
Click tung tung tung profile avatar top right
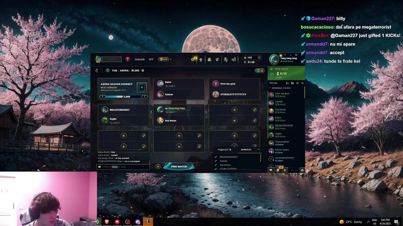(274, 59)
